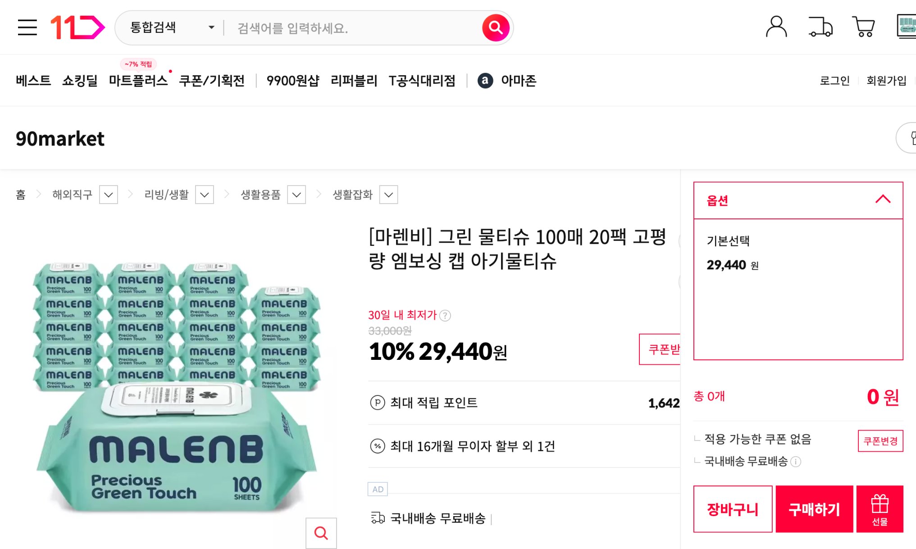Open My Account via the person icon
The height and width of the screenshot is (549, 916).
(x=777, y=27)
